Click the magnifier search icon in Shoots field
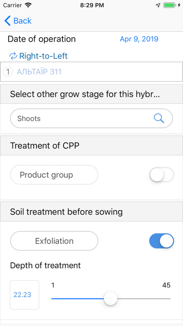This screenshot has width=183, height=326. coord(159,119)
